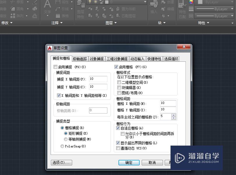Click the linetype dashed-lines icon in Properties panel

tap(191, 16)
